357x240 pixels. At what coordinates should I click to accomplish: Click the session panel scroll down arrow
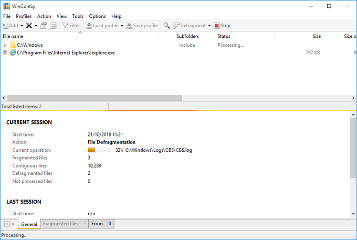pos(353,214)
